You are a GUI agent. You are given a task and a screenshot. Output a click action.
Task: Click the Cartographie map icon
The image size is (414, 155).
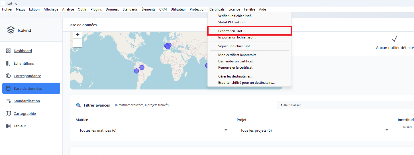tap(8, 113)
